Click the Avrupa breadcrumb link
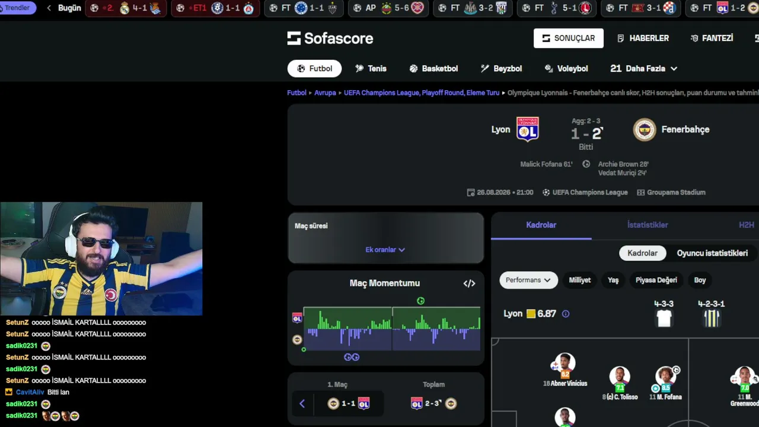The height and width of the screenshot is (427, 759). [325, 93]
